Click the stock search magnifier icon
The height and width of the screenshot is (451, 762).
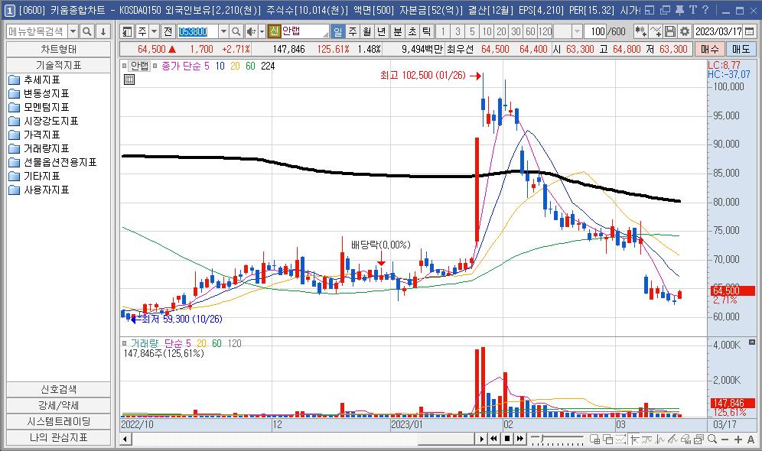236,31
